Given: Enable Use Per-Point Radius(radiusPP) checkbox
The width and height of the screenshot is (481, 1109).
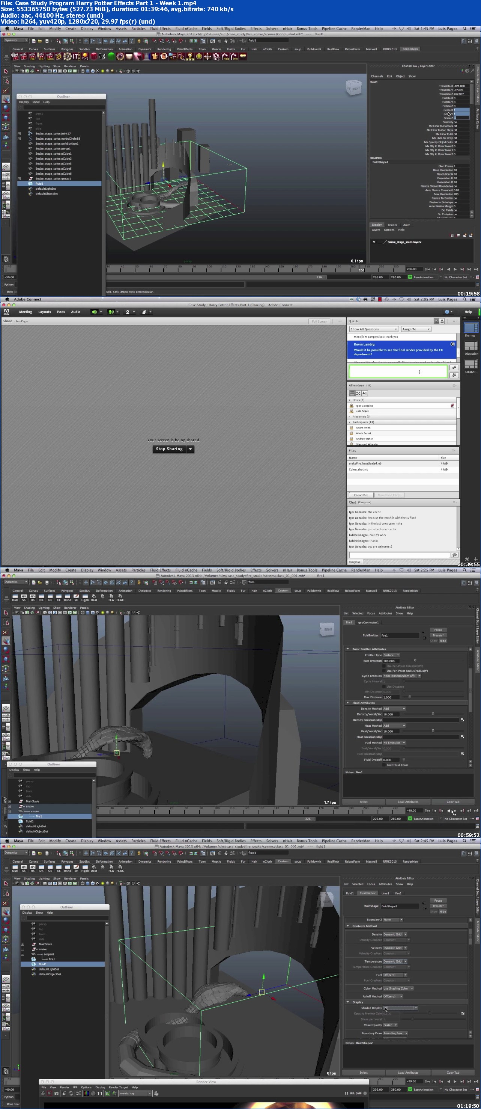Looking at the screenshot, I should (x=384, y=671).
